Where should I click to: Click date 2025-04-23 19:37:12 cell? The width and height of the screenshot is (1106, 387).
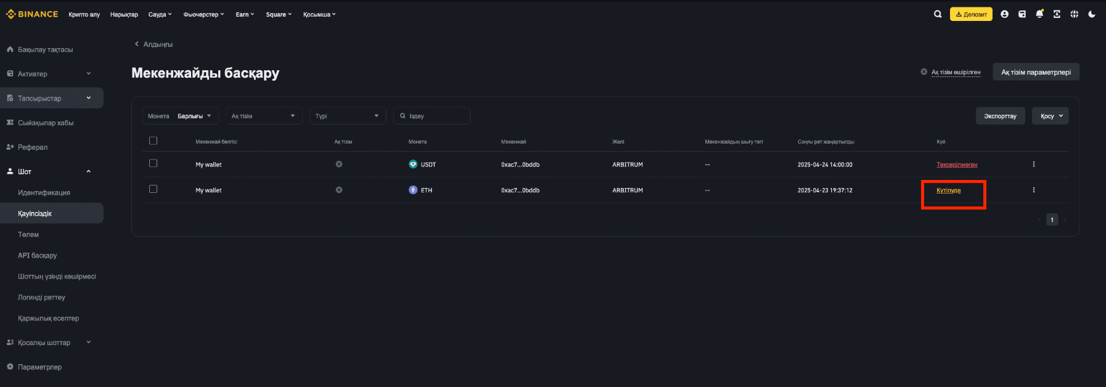825,190
